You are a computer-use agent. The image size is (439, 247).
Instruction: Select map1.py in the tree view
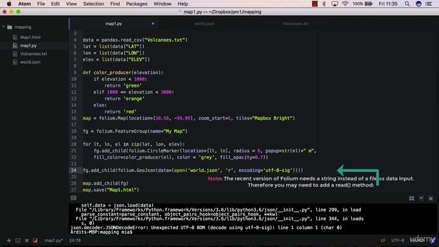point(28,45)
